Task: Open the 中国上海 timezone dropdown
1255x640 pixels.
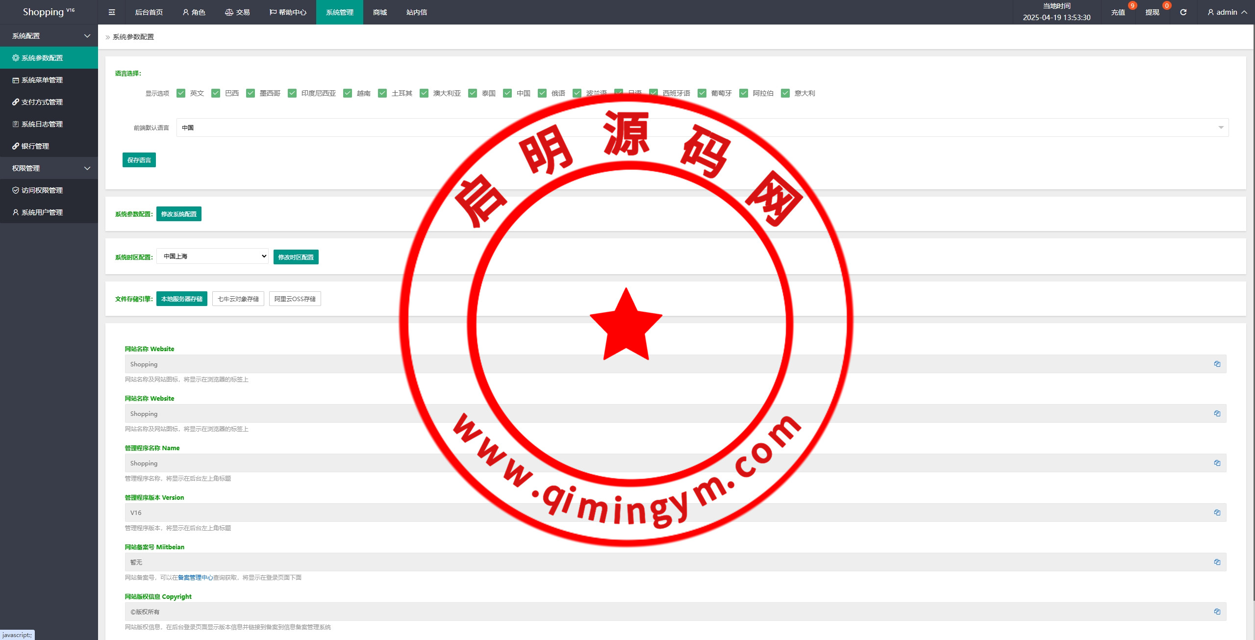Action: click(x=212, y=256)
